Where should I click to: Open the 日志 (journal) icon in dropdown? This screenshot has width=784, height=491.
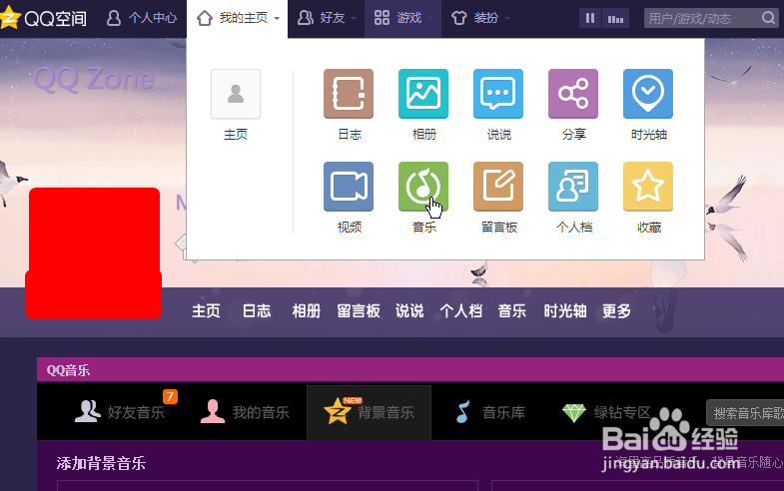point(349,94)
